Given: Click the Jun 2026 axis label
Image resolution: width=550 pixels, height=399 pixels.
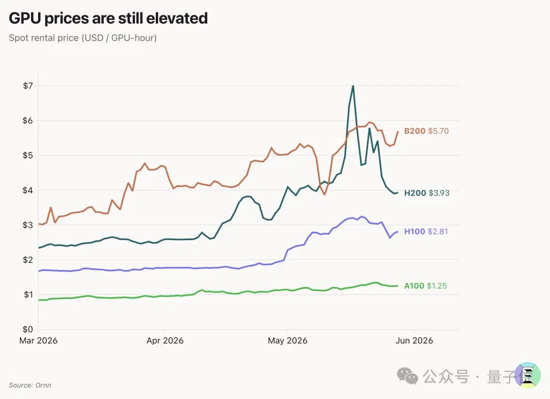Looking at the screenshot, I should point(414,341).
